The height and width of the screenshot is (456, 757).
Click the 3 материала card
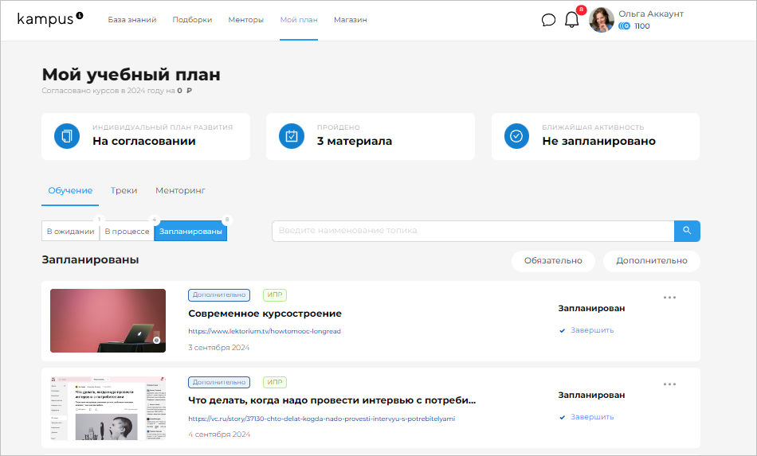371,136
